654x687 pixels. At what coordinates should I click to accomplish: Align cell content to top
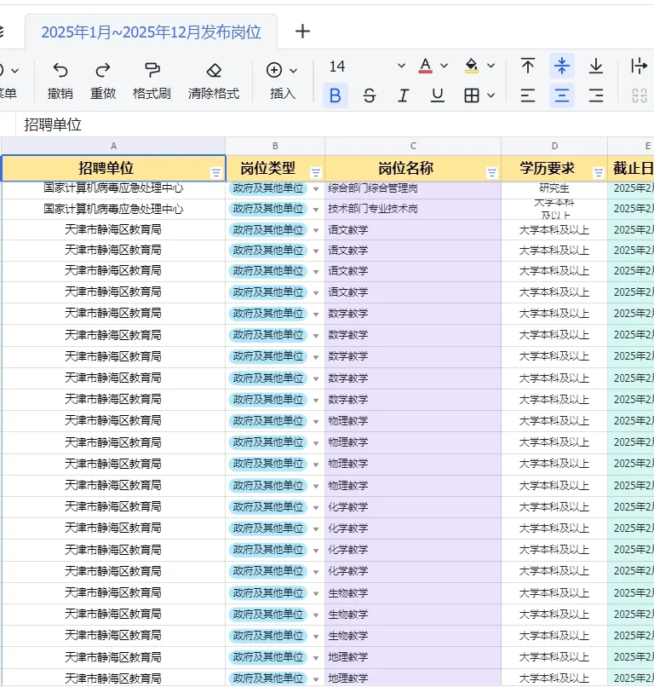[x=528, y=66]
